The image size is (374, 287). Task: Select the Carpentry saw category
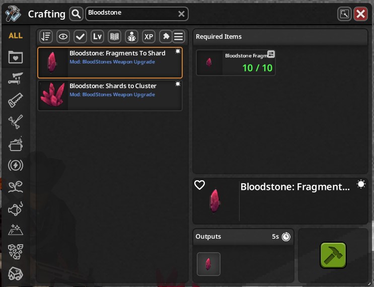coord(16,100)
